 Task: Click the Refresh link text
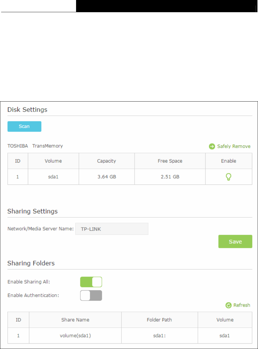242,305
